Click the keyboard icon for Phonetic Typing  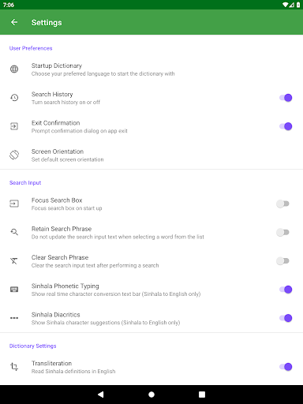[14, 290]
